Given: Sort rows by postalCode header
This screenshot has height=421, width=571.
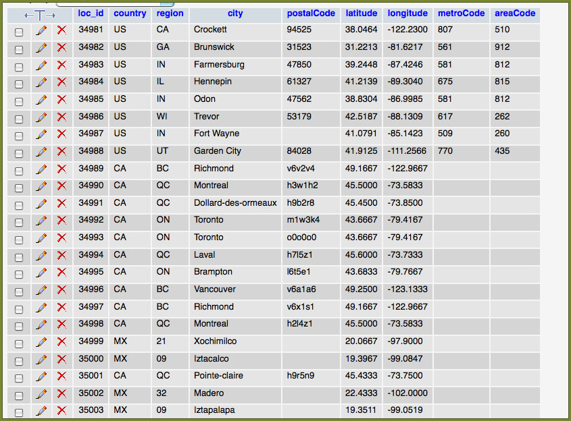Looking at the screenshot, I should pyautogui.click(x=311, y=13).
